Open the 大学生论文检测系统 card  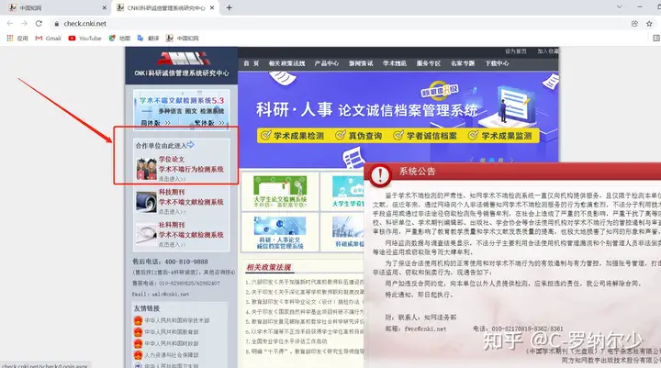click(x=280, y=192)
